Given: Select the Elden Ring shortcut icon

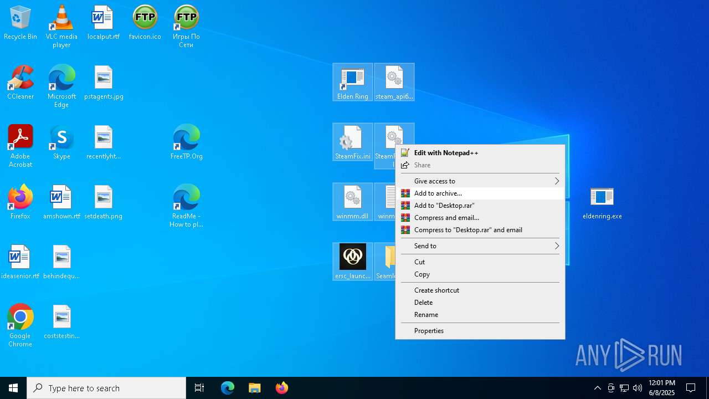Looking at the screenshot, I should click(353, 82).
